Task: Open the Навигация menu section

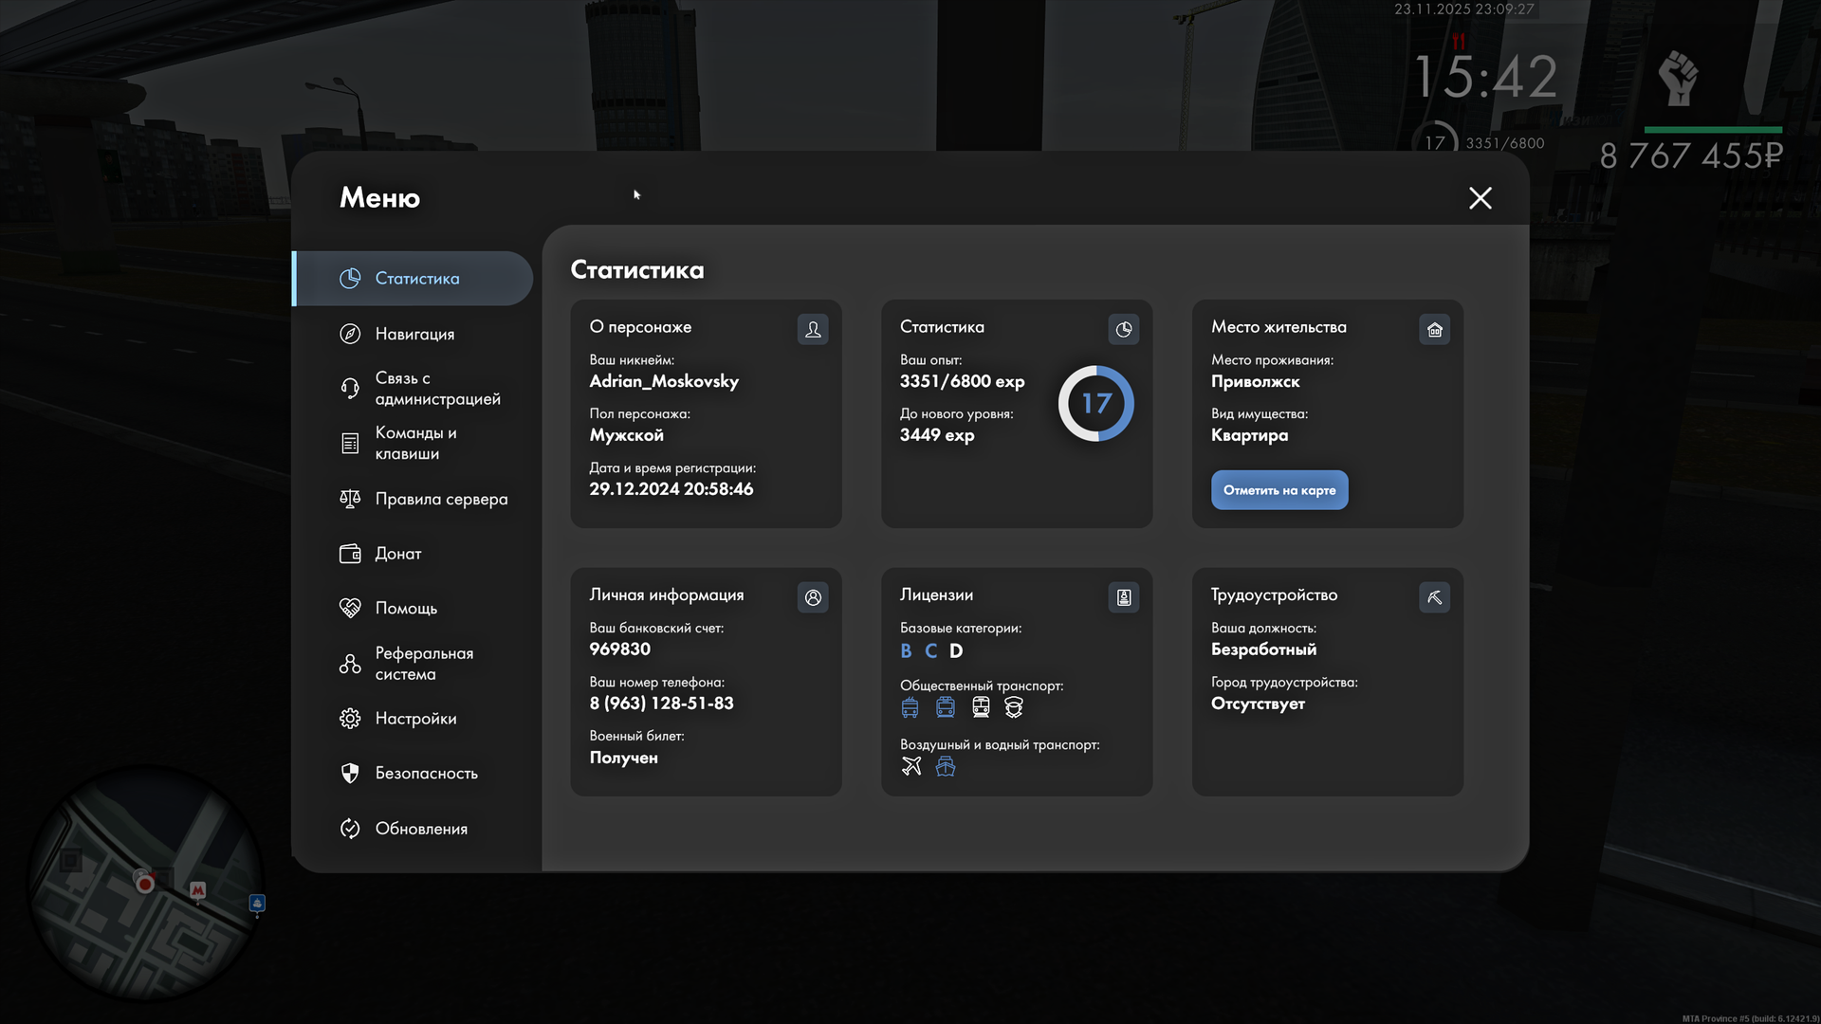Action: click(414, 334)
